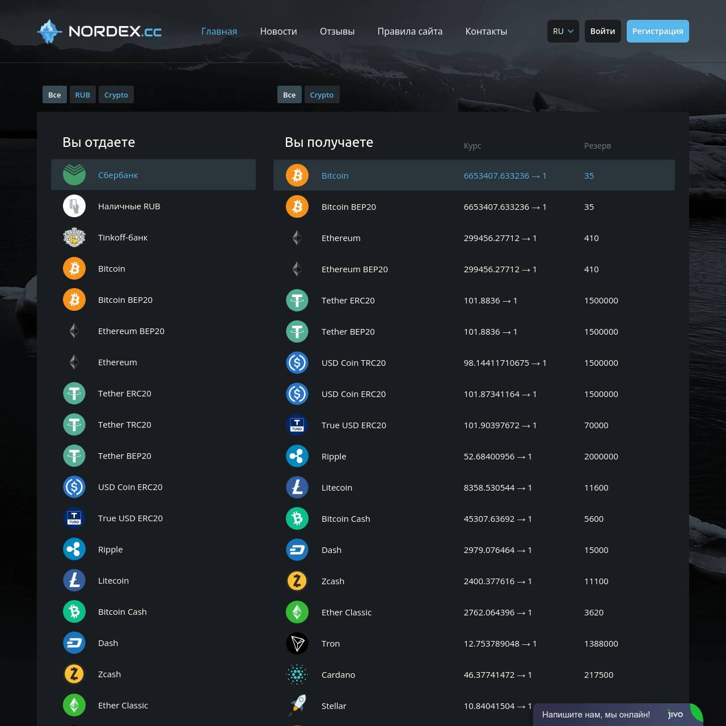Click Ether Classic icon in give list
Screen dimensions: 726x726
74,705
